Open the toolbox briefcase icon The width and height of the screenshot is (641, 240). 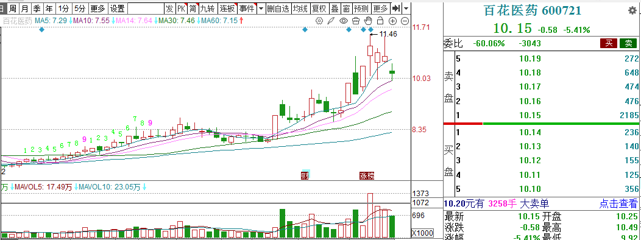[356, 21]
